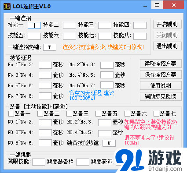Select 装备 NO.3~No.4 delay field
The height and width of the screenshot is (173, 187).
[x=45, y=133]
